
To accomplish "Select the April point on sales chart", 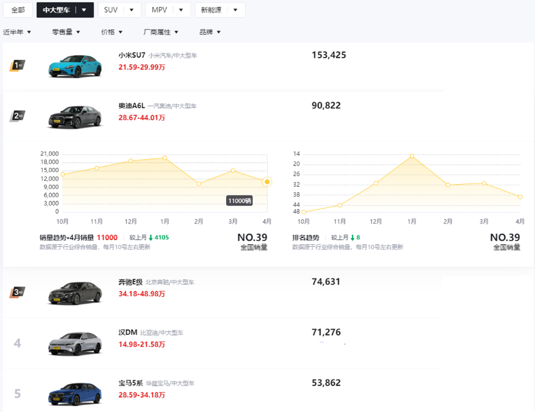I will click(267, 182).
